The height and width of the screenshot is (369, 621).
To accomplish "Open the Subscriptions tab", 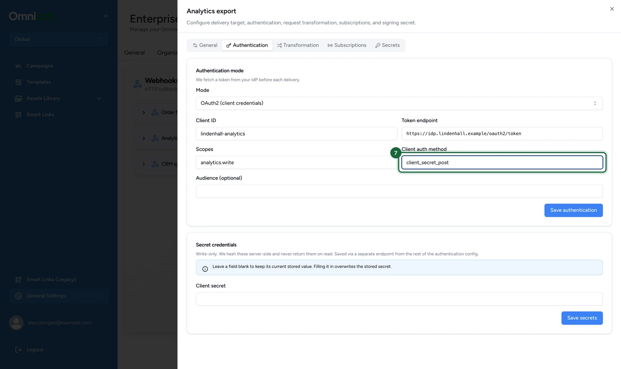I will (x=347, y=45).
